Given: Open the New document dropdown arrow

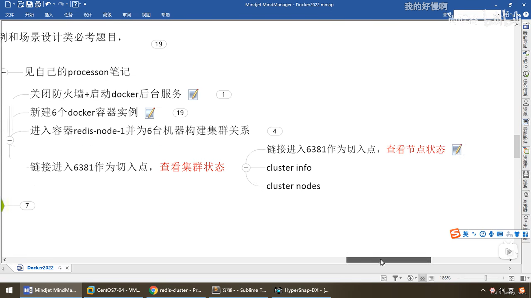Looking at the screenshot, I should pyautogui.click(x=14, y=4).
